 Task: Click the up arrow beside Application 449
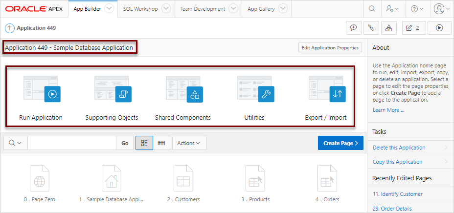point(10,28)
